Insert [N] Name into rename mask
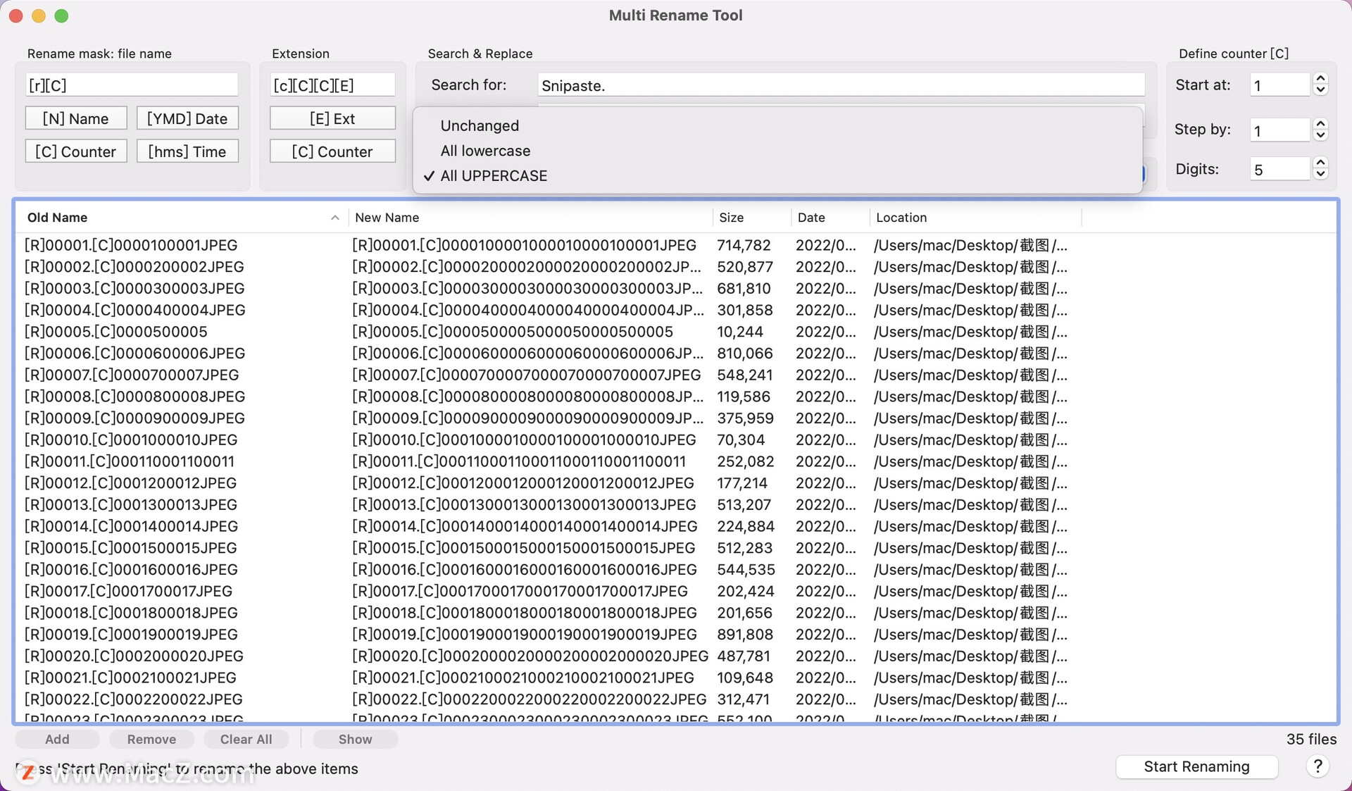Image resolution: width=1352 pixels, height=791 pixels. 76,118
